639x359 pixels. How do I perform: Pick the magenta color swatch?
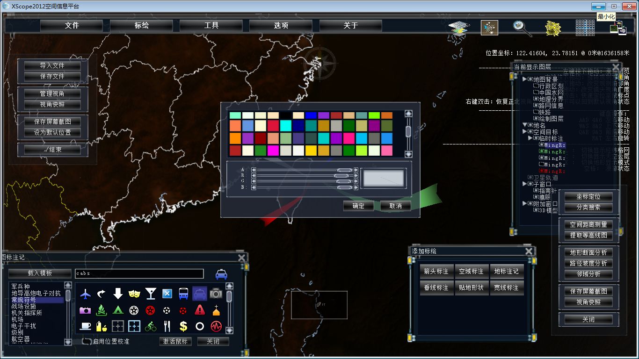[273, 151]
